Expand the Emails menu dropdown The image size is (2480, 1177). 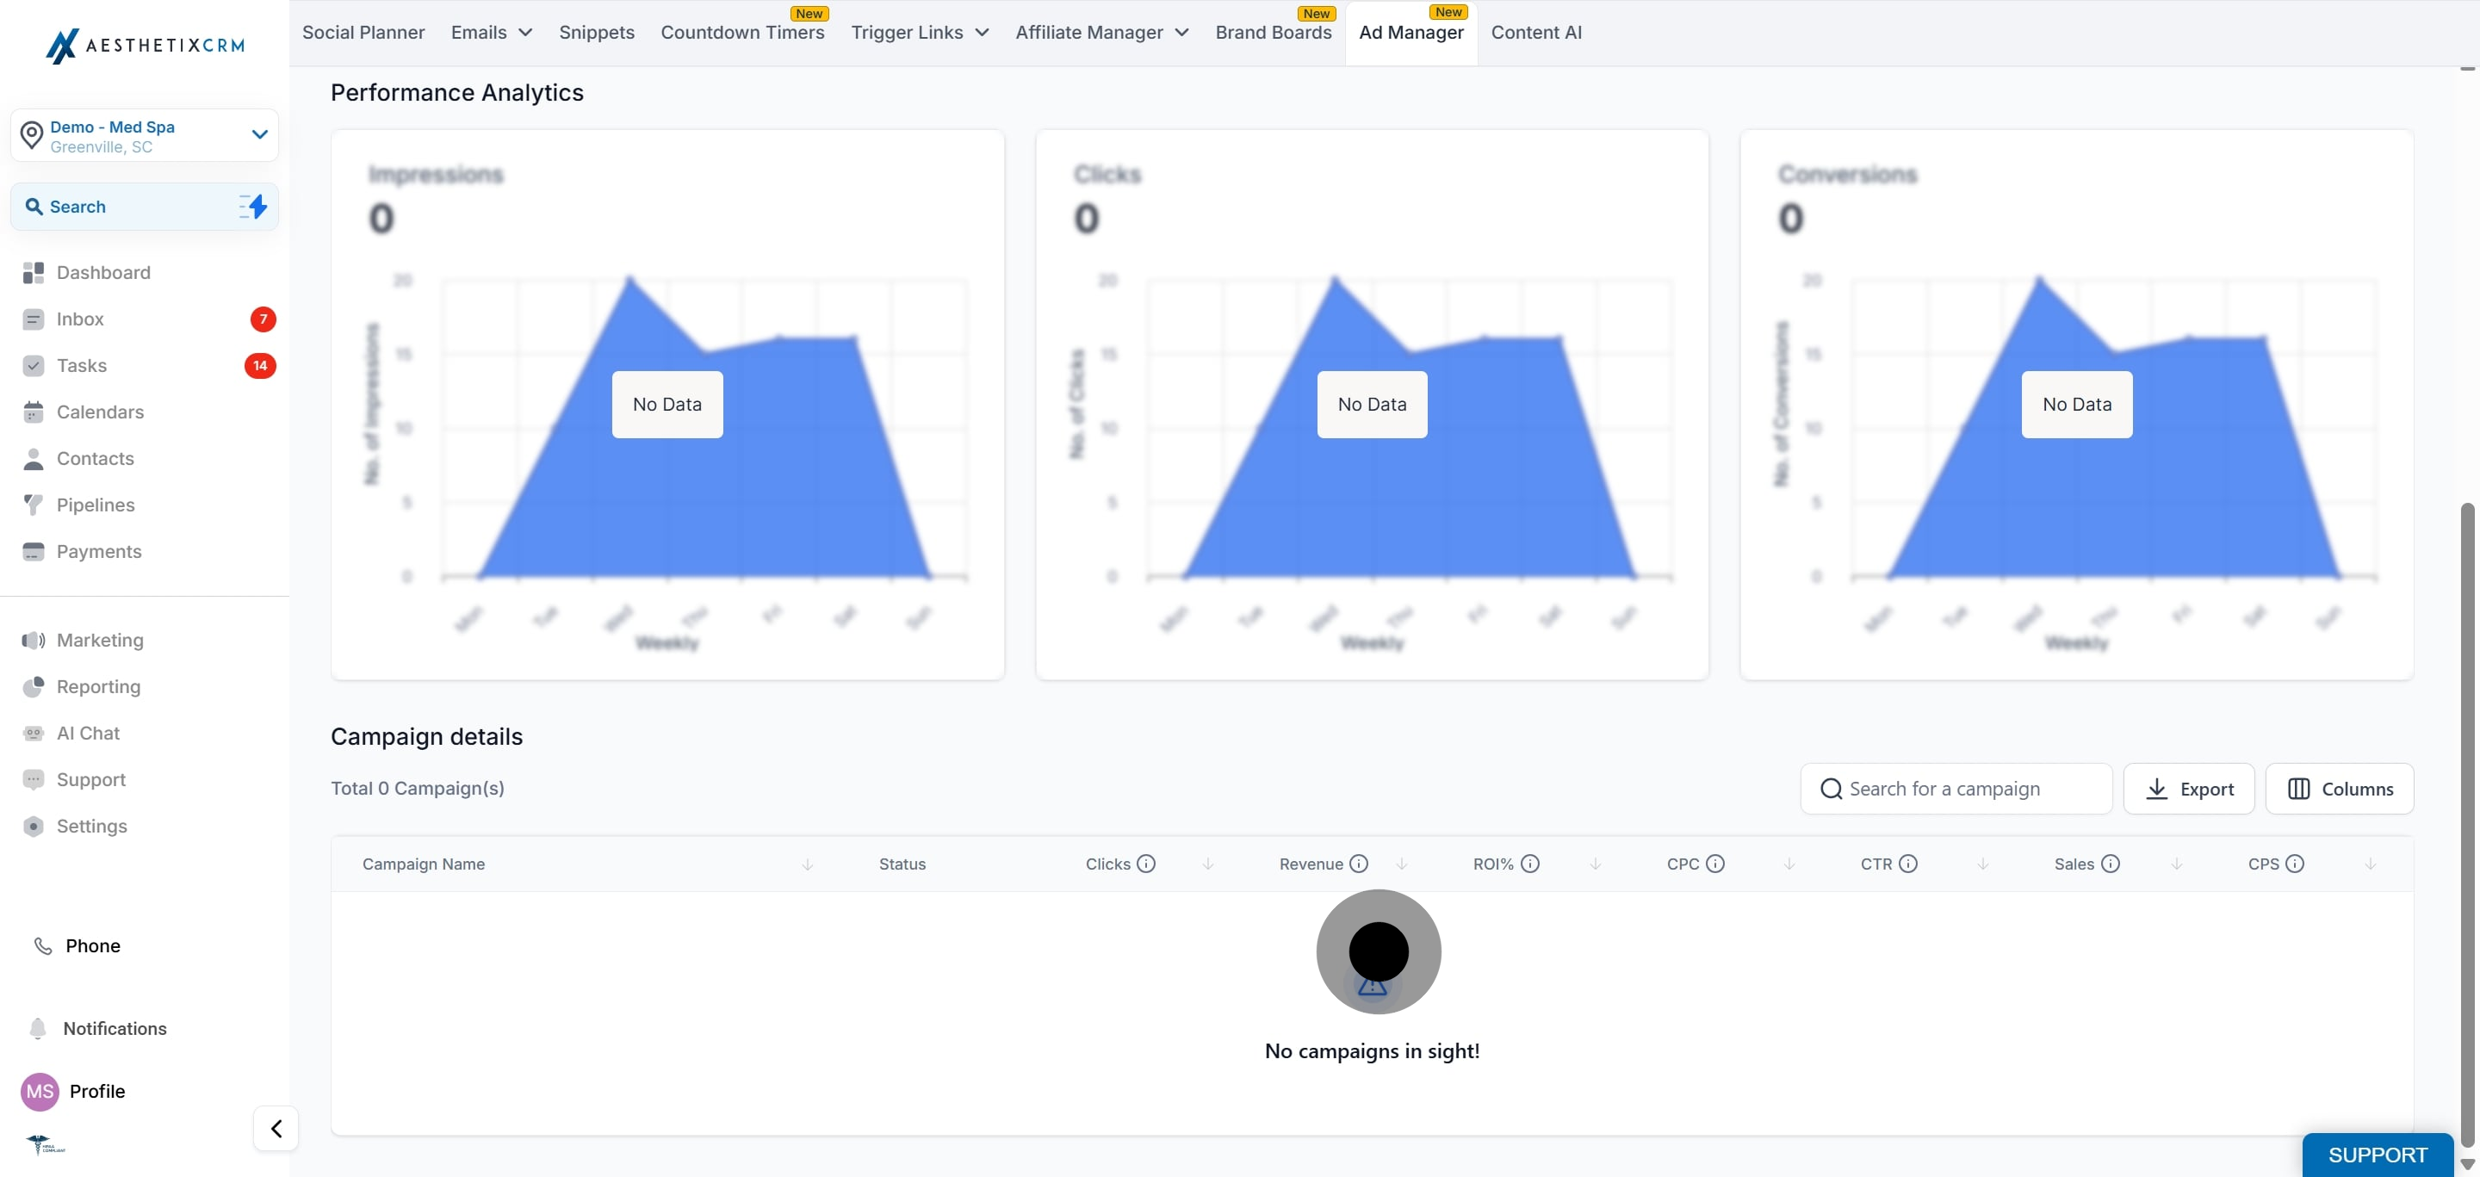[x=491, y=33]
